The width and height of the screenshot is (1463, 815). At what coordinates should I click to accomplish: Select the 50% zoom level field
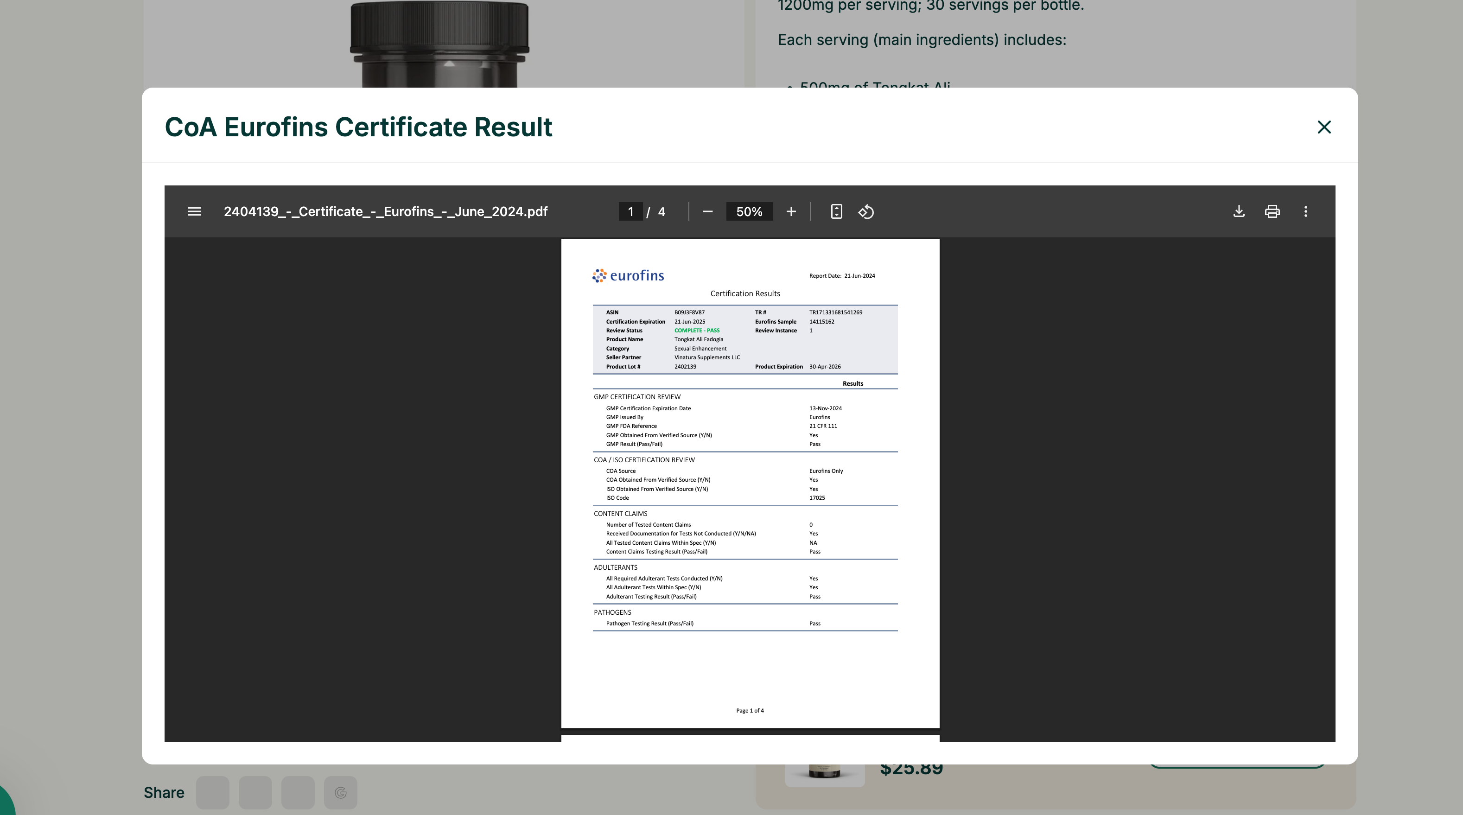(749, 211)
